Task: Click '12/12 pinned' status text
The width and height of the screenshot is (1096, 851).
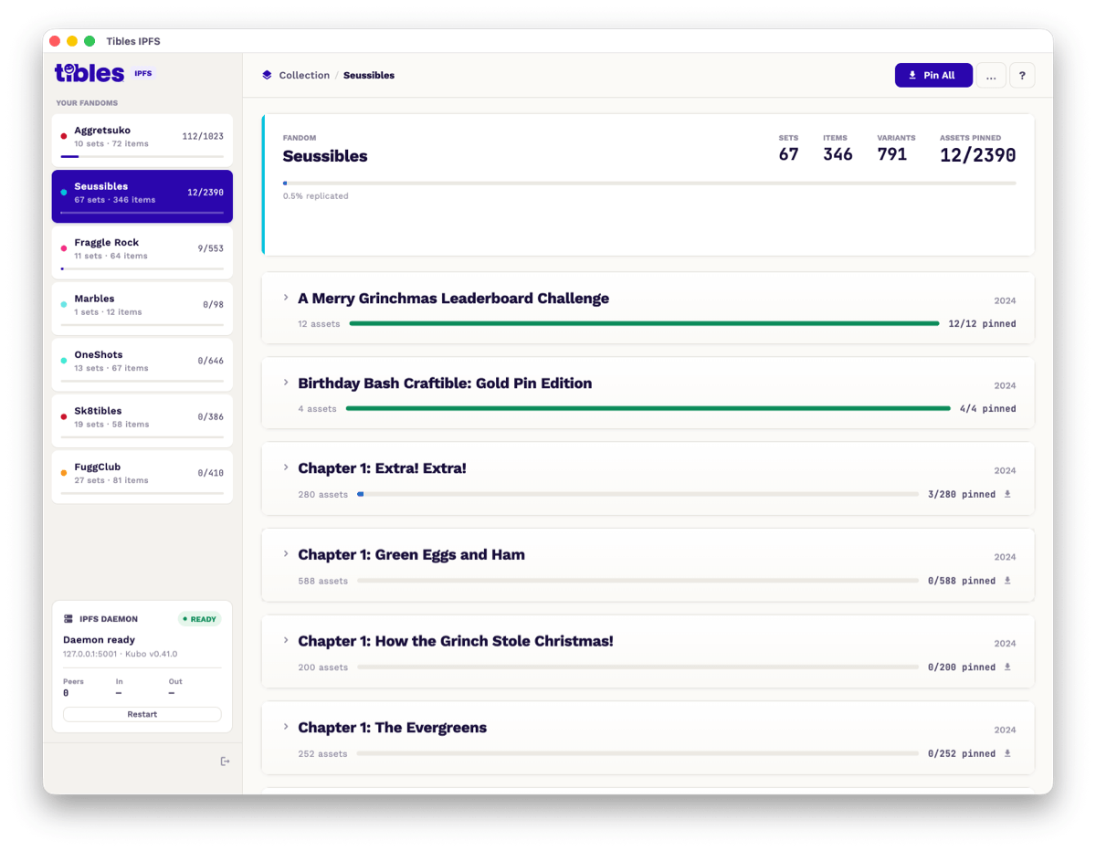Action: [982, 323]
